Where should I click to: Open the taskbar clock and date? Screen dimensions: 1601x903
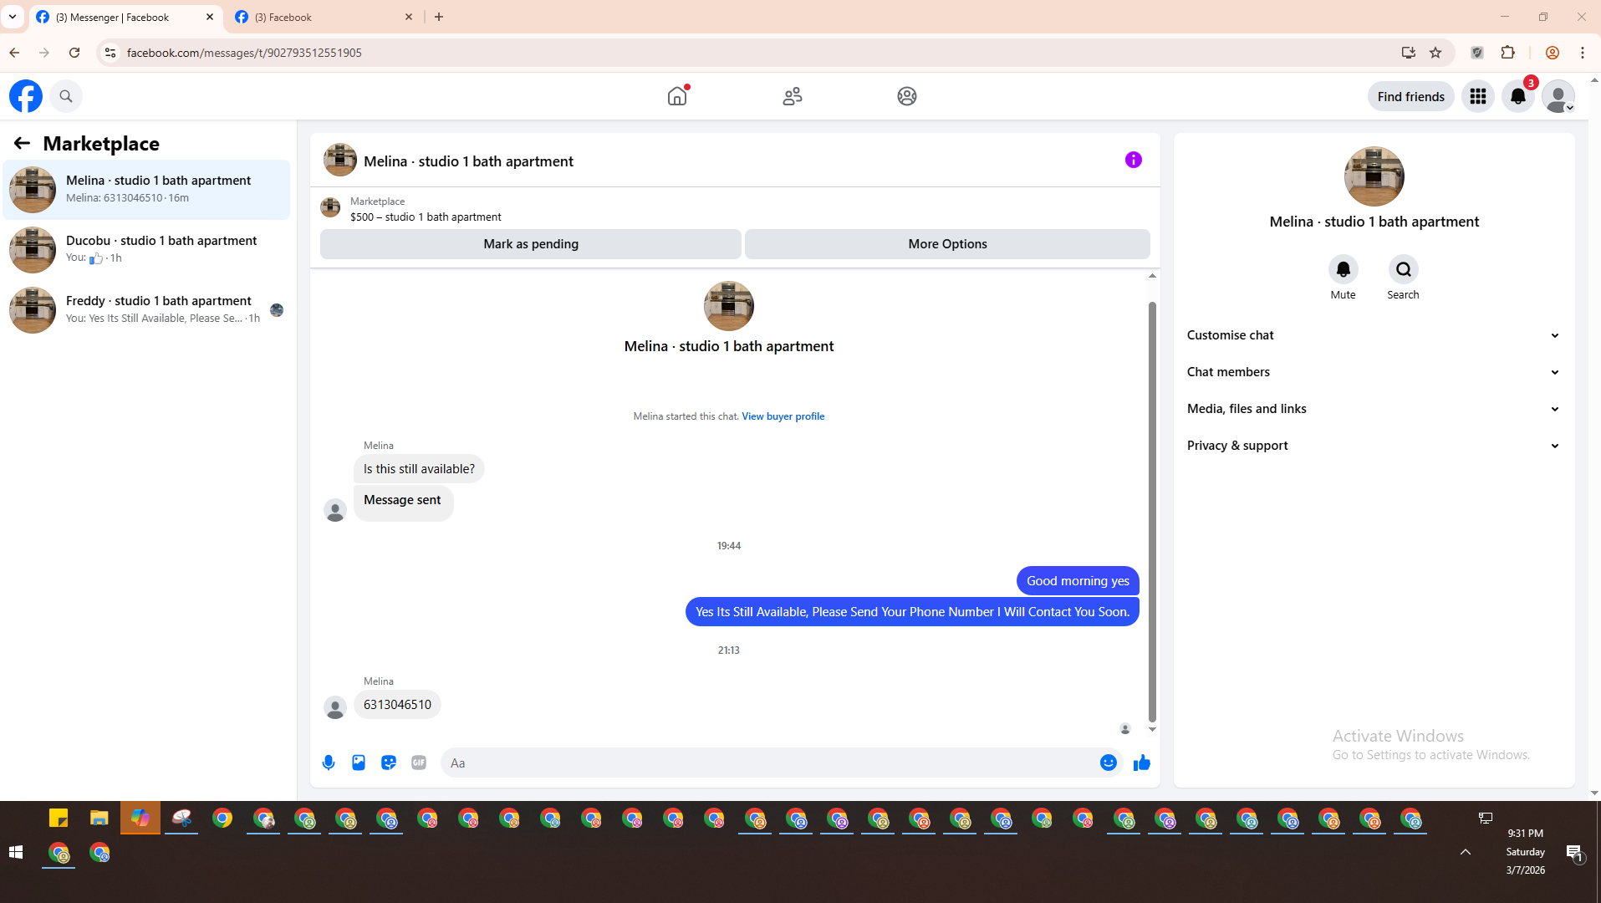pos(1526,852)
